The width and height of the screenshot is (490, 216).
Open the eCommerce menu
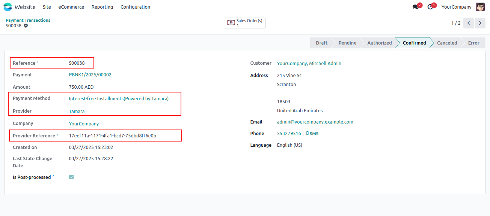[71, 7]
